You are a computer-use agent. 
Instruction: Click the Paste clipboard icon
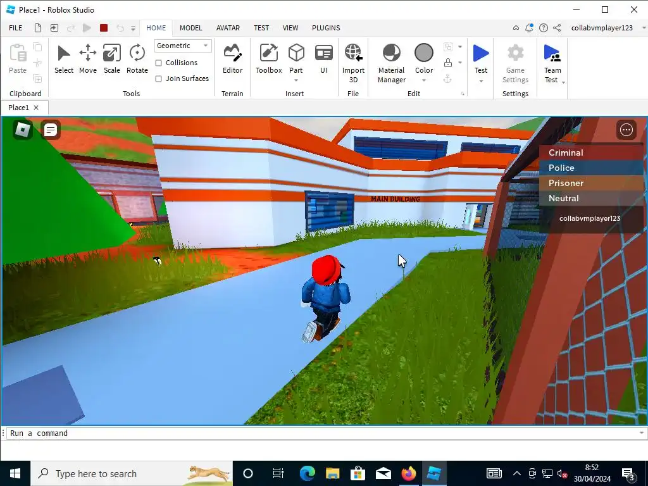point(18,54)
